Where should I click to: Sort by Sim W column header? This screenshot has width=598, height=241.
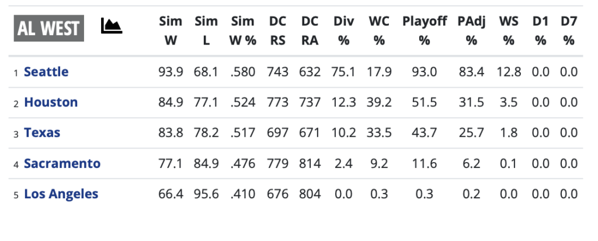[171, 31]
